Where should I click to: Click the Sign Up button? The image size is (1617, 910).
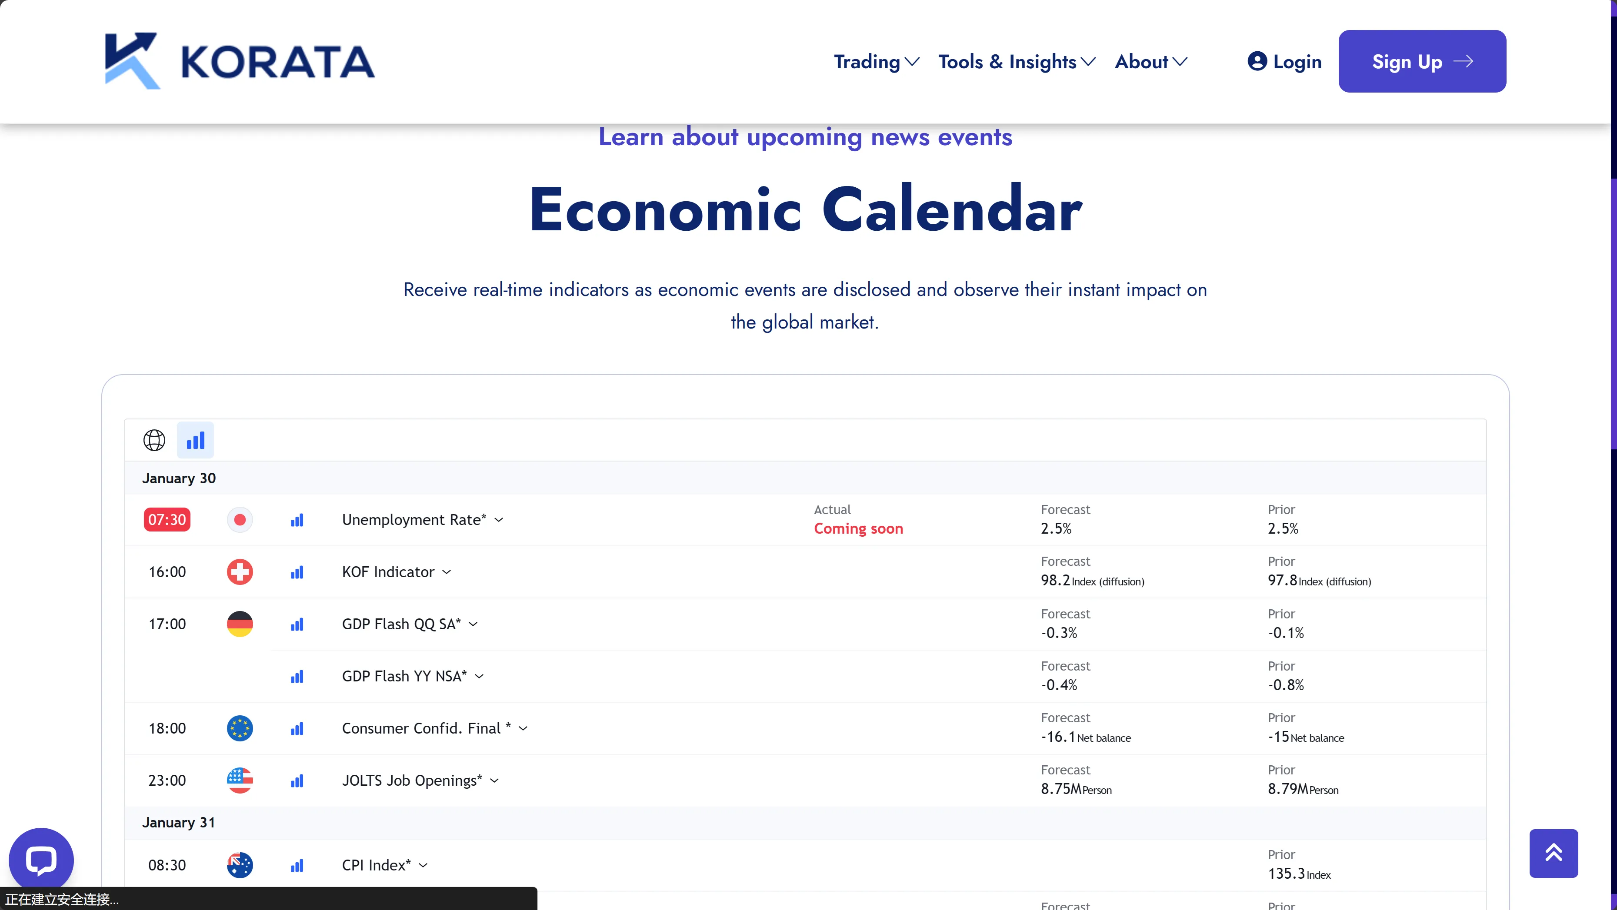[x=1422, y=62]
